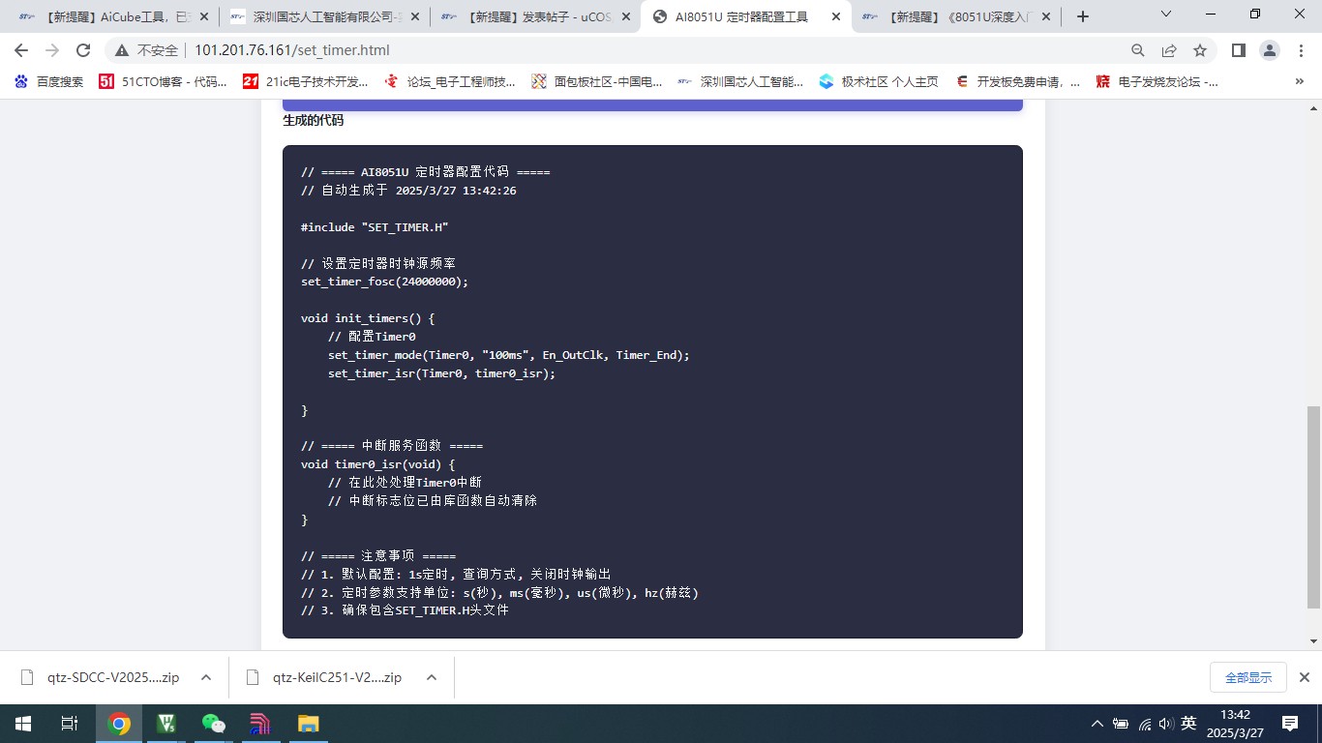Click the set_timer_isr(Timer0, timer0_isr); line
Image resolution: width=1322 pixels, height=743 pixels.
pos(442,373)
